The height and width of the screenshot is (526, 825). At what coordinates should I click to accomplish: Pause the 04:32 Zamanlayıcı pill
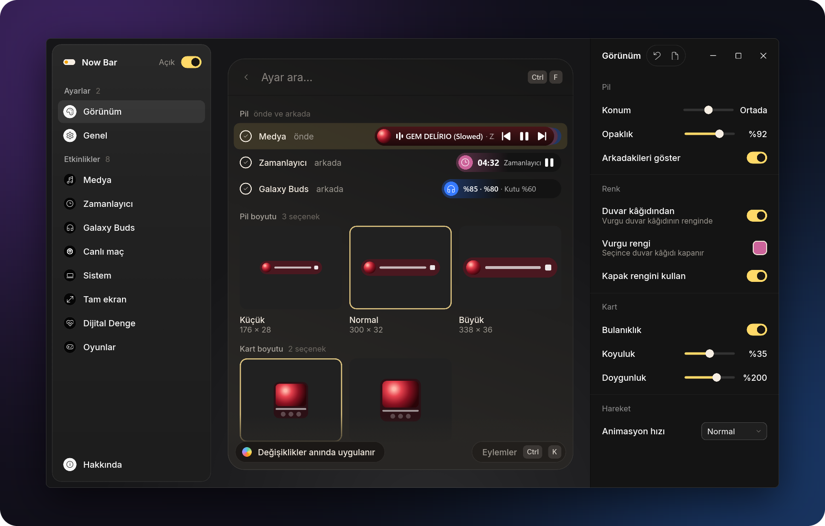point(549,162)
